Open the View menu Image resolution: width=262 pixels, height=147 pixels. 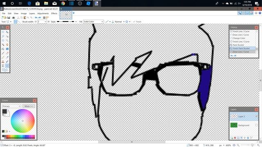[x=16, y=13]
